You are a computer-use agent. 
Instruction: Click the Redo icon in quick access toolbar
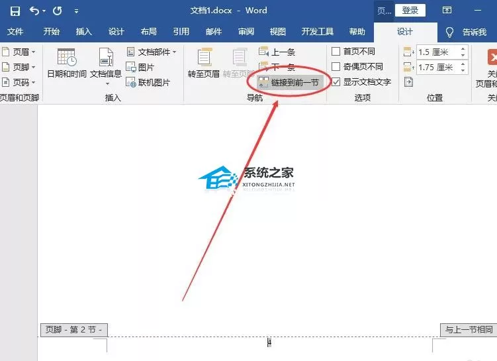click(x=58, y=11)
